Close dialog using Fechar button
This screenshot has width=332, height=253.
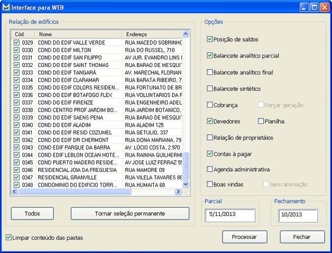[x=302, y=237]
